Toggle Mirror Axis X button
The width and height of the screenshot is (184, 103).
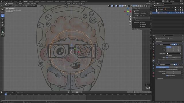coord(169,47)
